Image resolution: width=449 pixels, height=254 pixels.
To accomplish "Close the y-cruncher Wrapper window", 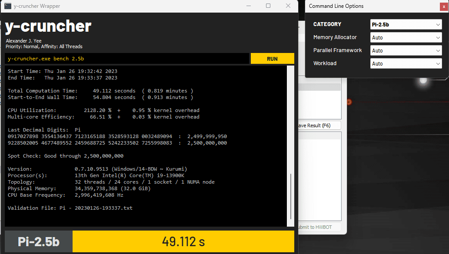I will (288, 6).
